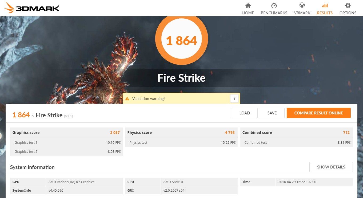Click the System information heading
Screen dimensions: 363x198
32,167
